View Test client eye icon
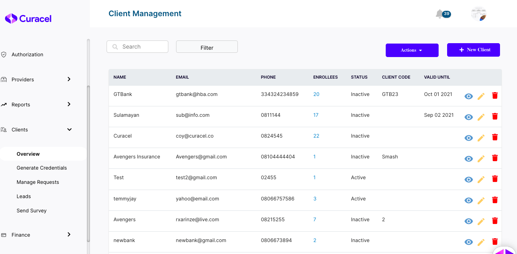Viewport: 517px width, 254px height. (x=469, y=180)
